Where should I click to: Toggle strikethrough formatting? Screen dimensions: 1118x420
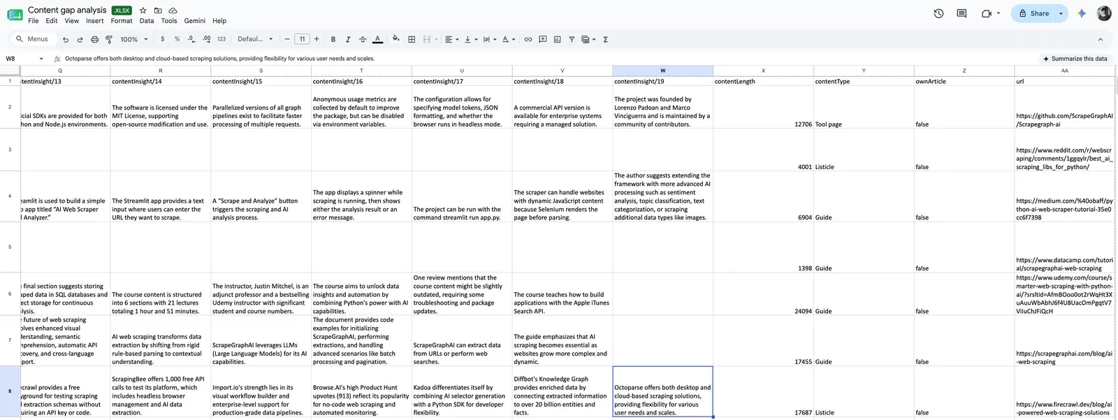tap(362, 39)
